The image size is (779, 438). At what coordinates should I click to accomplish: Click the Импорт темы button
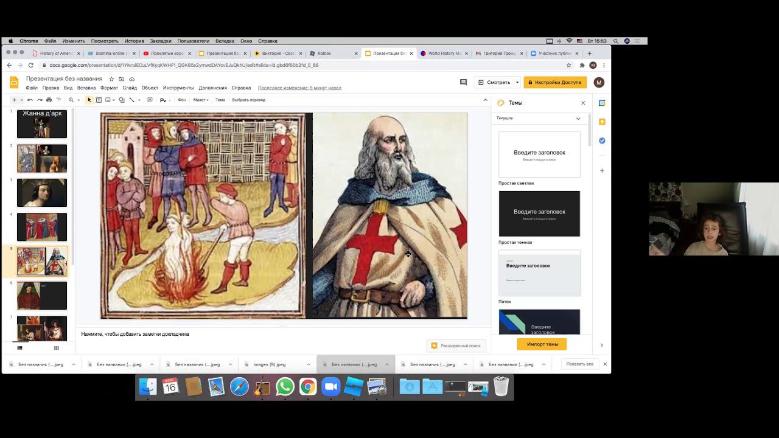(x=542, y=344)
